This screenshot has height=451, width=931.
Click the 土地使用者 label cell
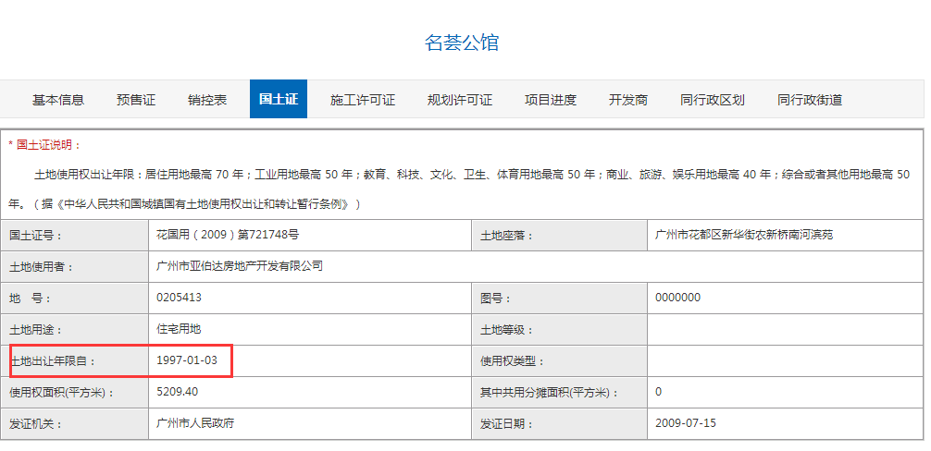tap(75, 267)
